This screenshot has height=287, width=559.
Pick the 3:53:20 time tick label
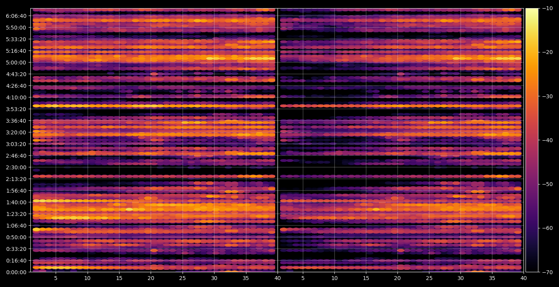pyautogui.click(x=16, y=109)
